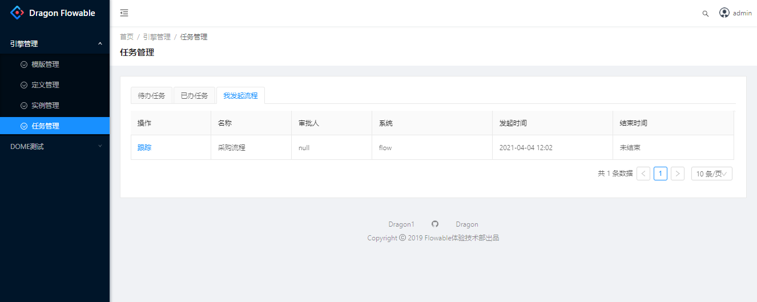The image size is (757, 302).
Task: Go to 首页 breadcrumb link
Action: (127, 37)
